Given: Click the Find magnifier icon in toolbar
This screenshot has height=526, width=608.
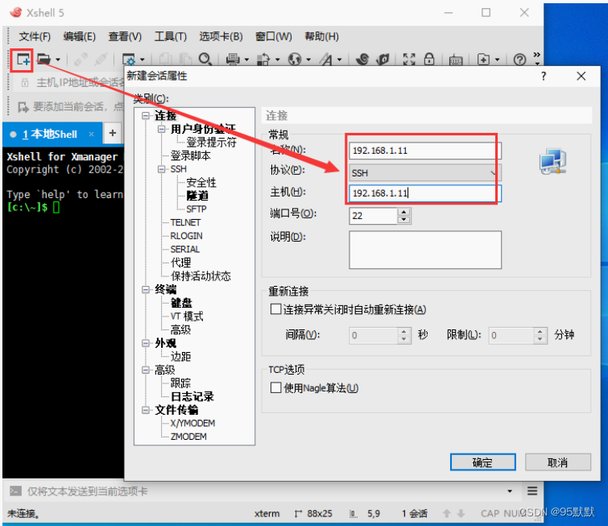Looking at the screenshot, I should 205,60.
